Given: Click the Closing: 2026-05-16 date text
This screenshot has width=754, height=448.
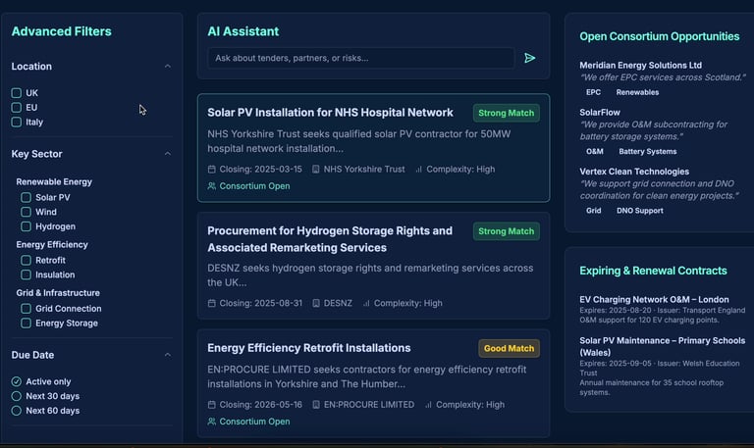Looking at the screenshot, I should (x=260, y=404).
